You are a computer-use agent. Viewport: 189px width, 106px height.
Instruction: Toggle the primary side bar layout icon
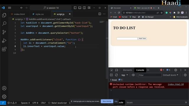point(75,8)
